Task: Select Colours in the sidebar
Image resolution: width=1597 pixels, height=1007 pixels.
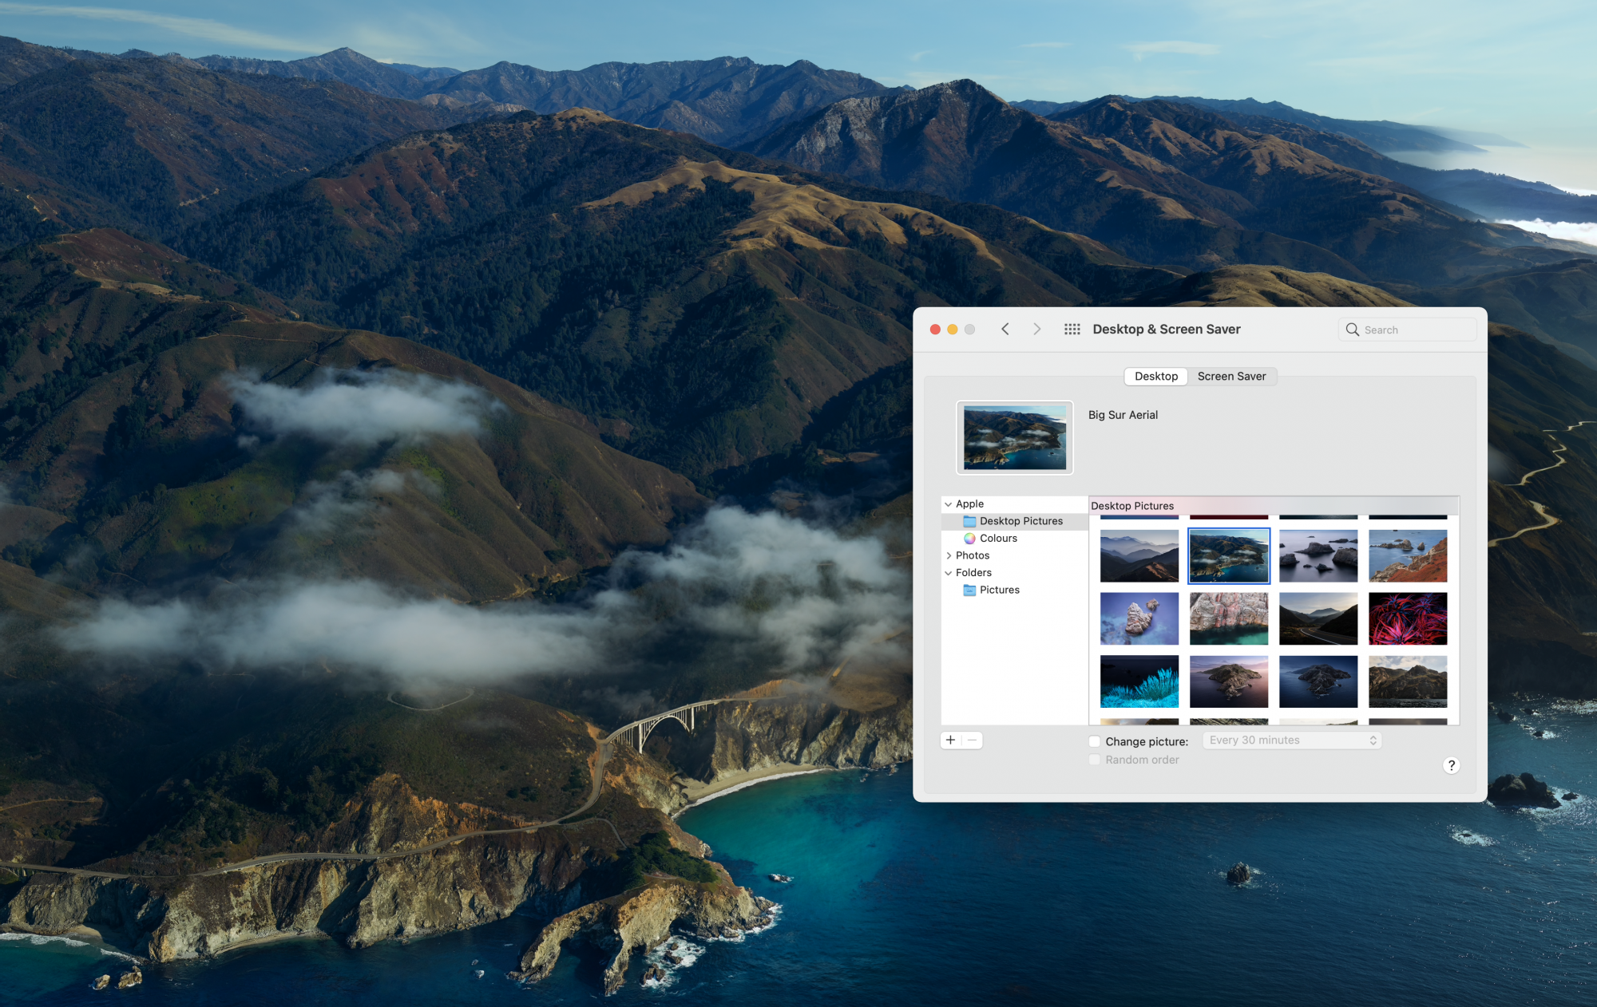Action: pos(1014,539)
